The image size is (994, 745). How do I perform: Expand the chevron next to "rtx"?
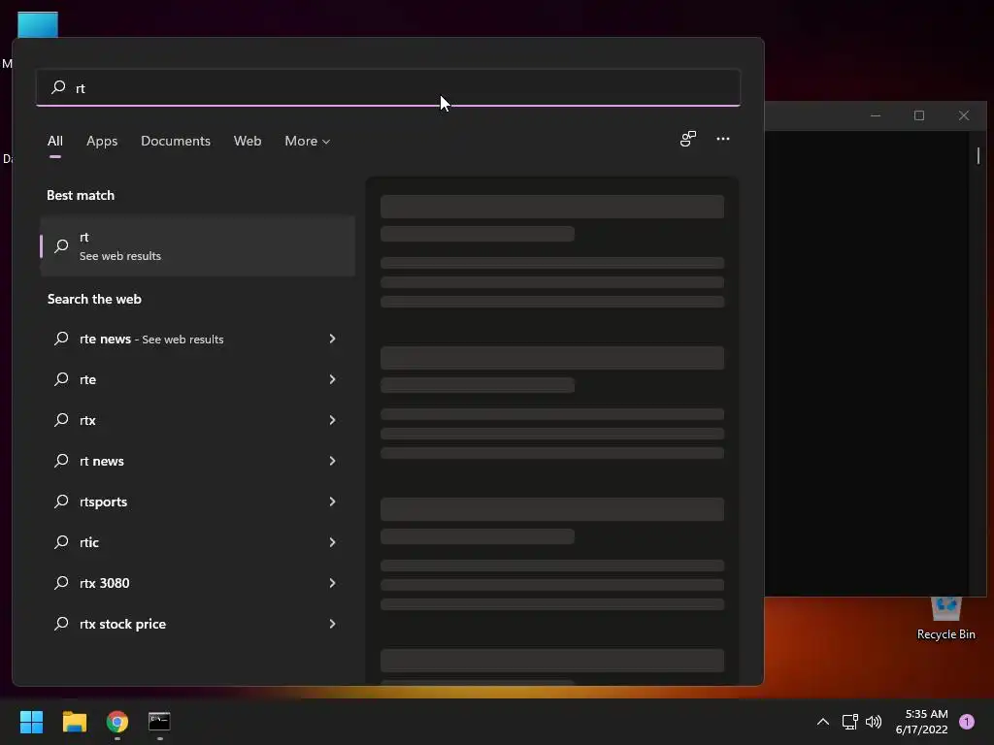pos(332,420)
